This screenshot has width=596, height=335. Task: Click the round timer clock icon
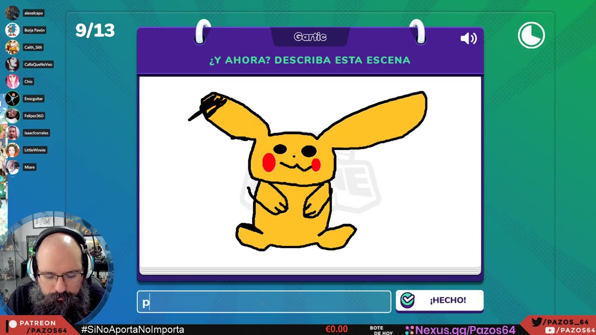pyautogui.click(x=531, y=35)
